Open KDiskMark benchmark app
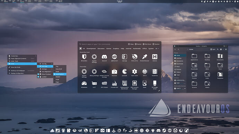 click(84, 84)
